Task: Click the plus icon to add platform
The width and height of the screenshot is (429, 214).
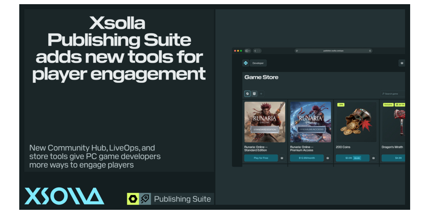Action: point(261,94)
